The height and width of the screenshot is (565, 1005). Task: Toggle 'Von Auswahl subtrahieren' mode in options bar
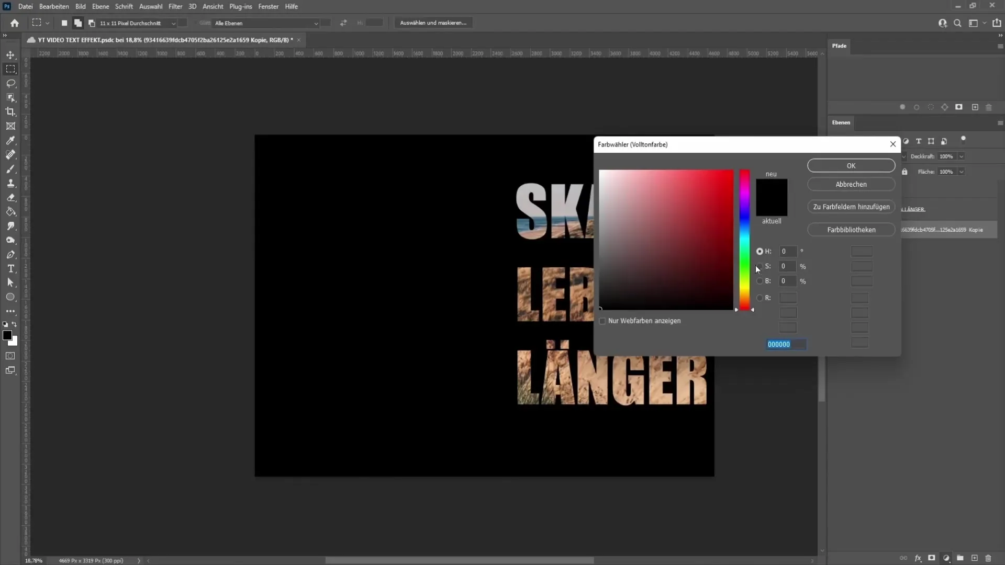click(92, 23)
